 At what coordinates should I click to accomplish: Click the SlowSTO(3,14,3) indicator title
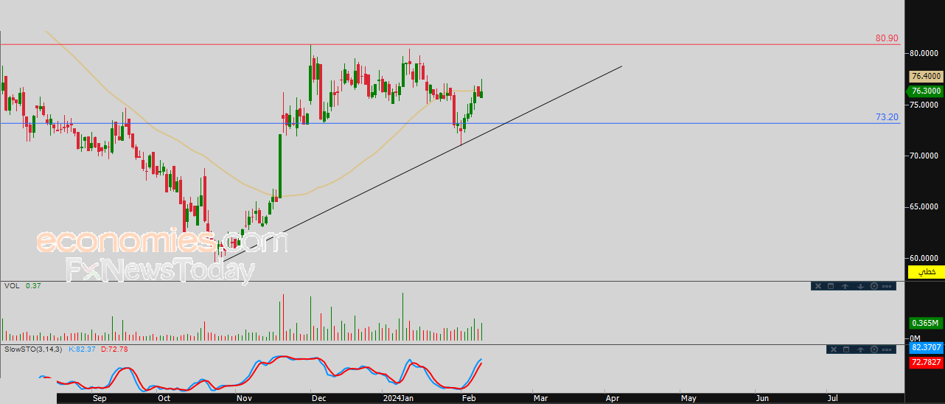click(x=34, y=349)
